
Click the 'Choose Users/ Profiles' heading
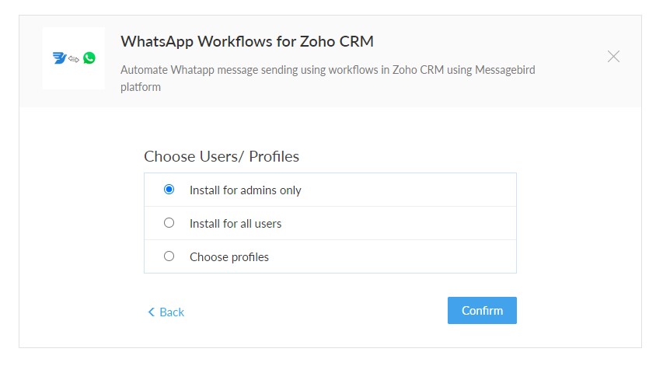point(222,156)
